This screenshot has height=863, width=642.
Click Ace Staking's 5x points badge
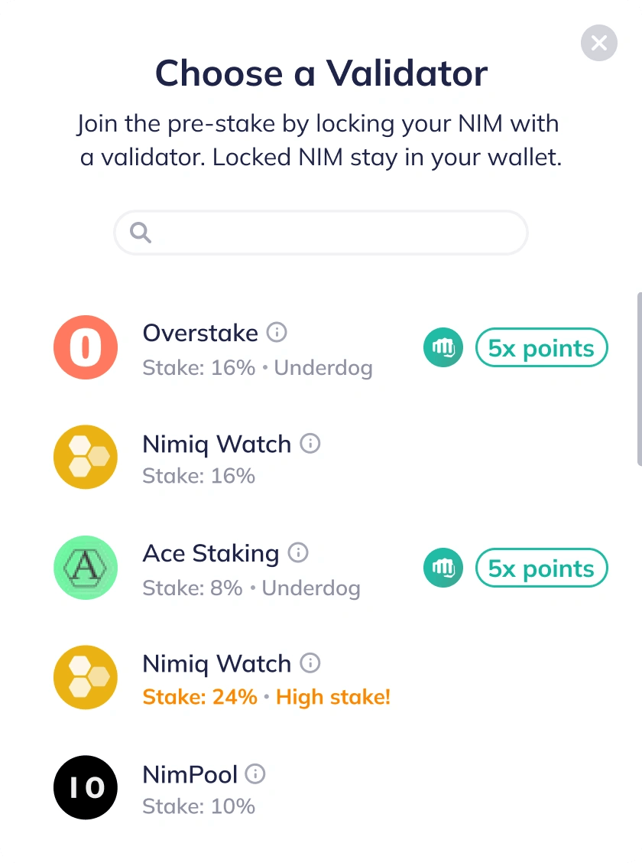tap(541, 568)
